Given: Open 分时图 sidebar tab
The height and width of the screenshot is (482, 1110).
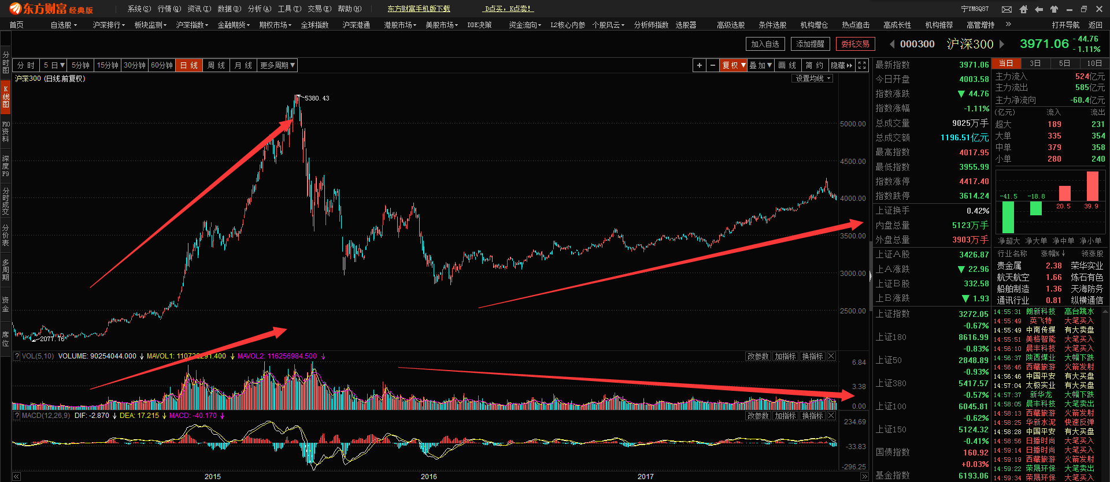Looking at the screenshot, I should tap(5, 62).
